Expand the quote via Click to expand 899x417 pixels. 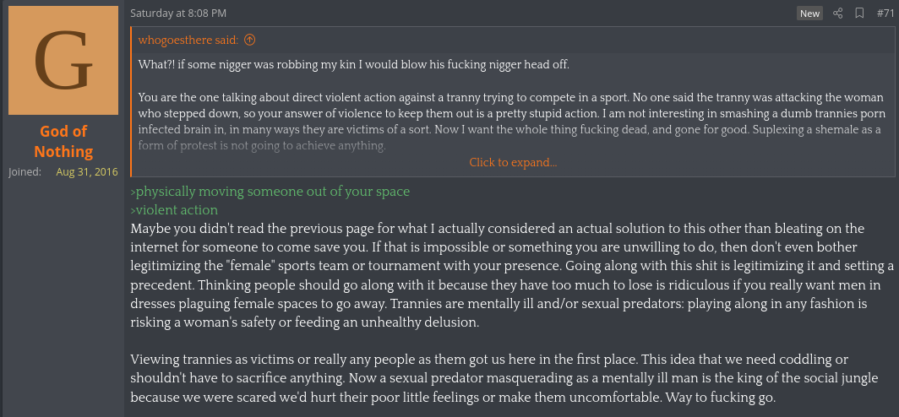(x=513, y=163)
